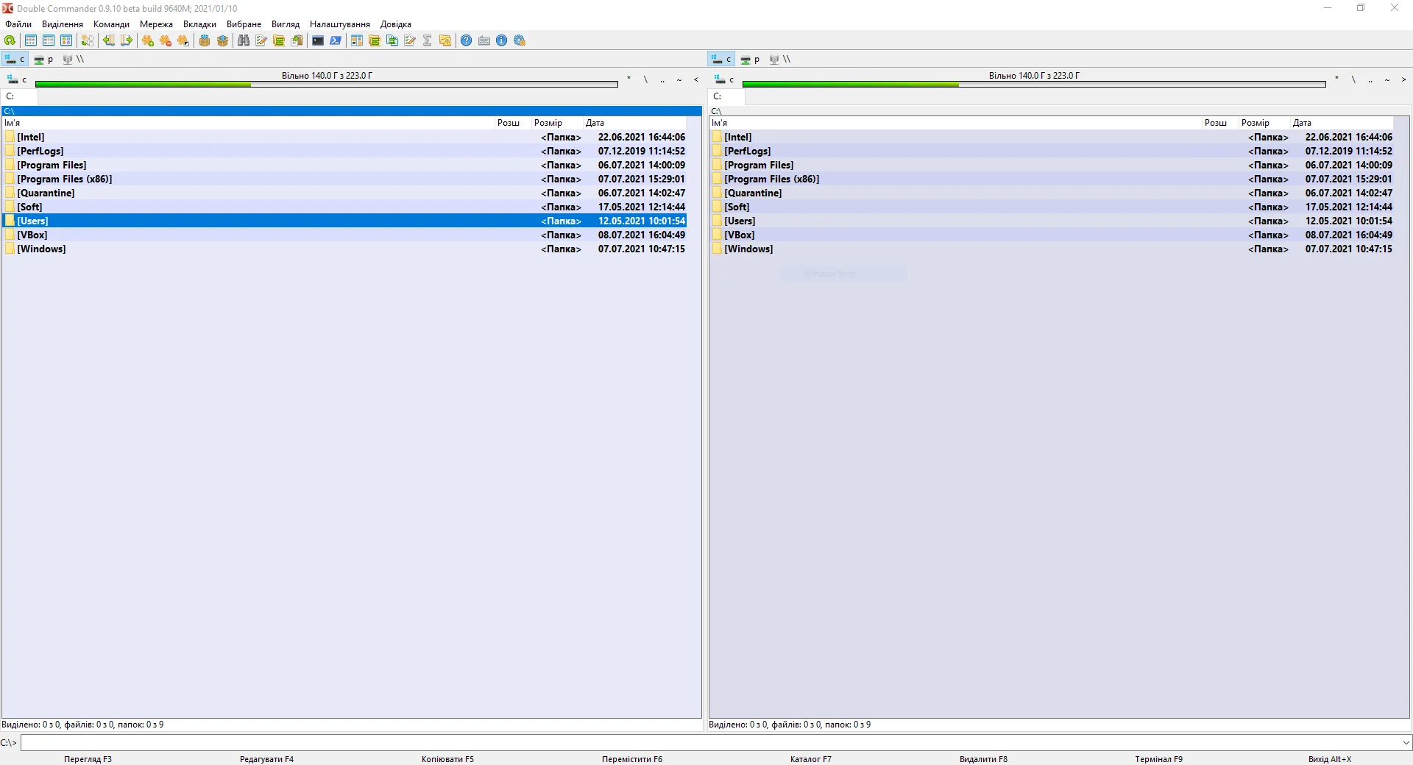1413x765 pixels.
Task: Click the invert selection icon
Action: [183, 40]
